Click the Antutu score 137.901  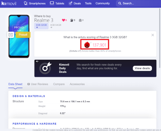(x=99, y=45)
